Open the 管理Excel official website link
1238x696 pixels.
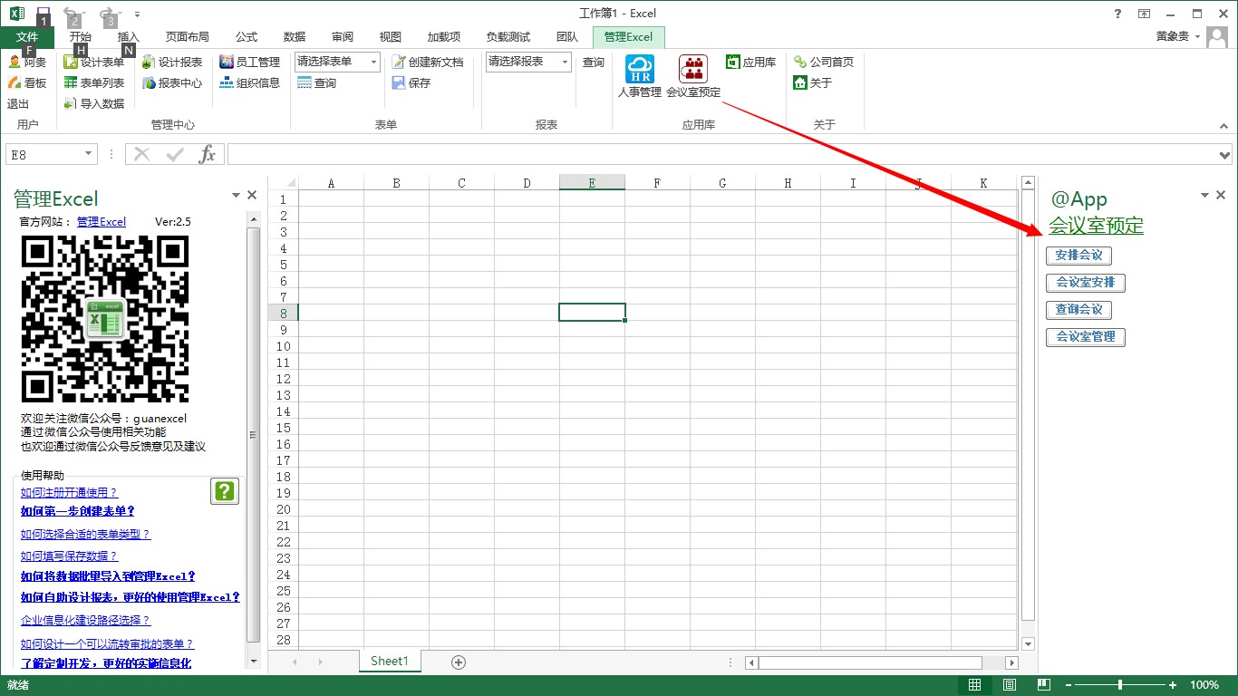(102, 222)
